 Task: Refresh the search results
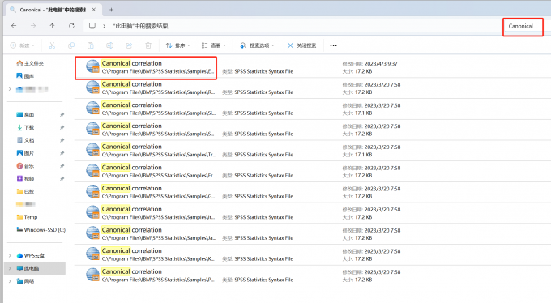[x=71, y=26]
